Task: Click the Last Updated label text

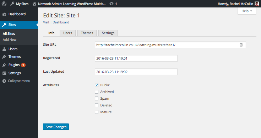Action: point(54,72)
